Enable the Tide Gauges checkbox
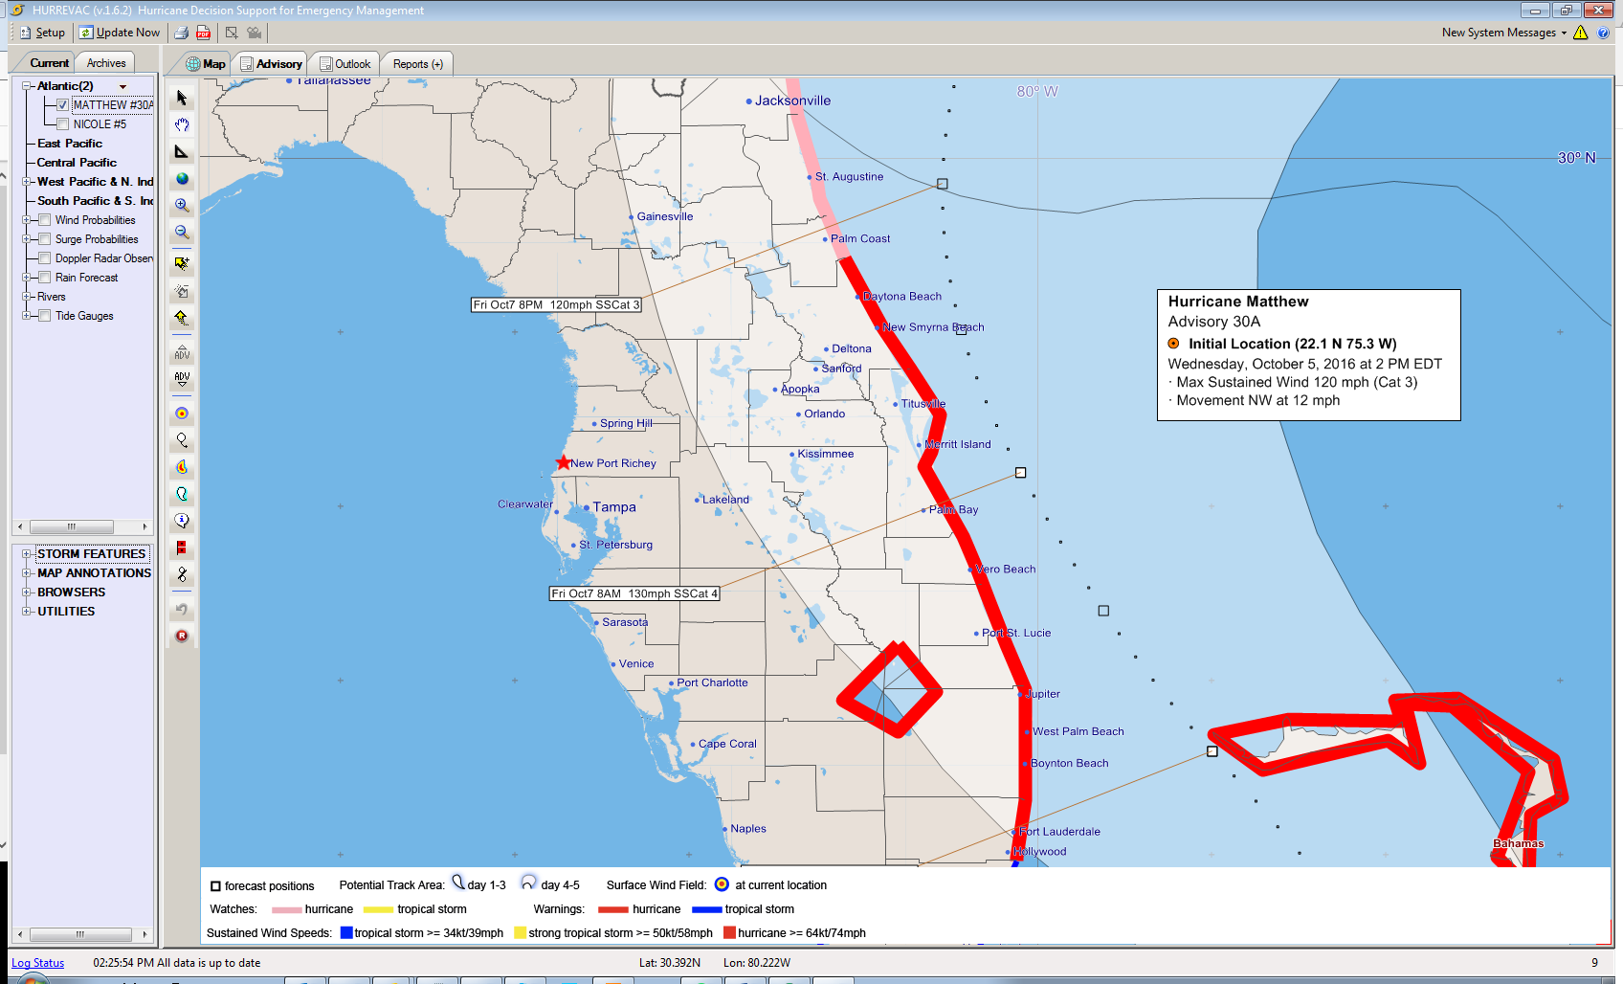 point(45,316)
